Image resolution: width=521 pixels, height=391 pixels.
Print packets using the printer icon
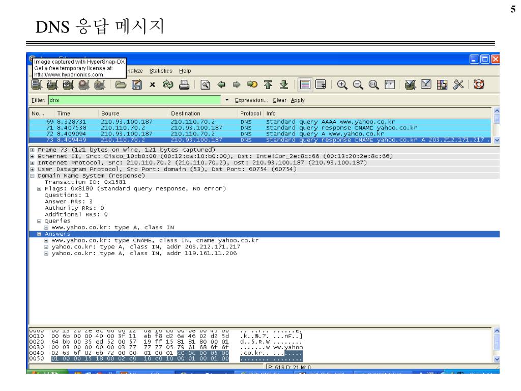[184, 85]
